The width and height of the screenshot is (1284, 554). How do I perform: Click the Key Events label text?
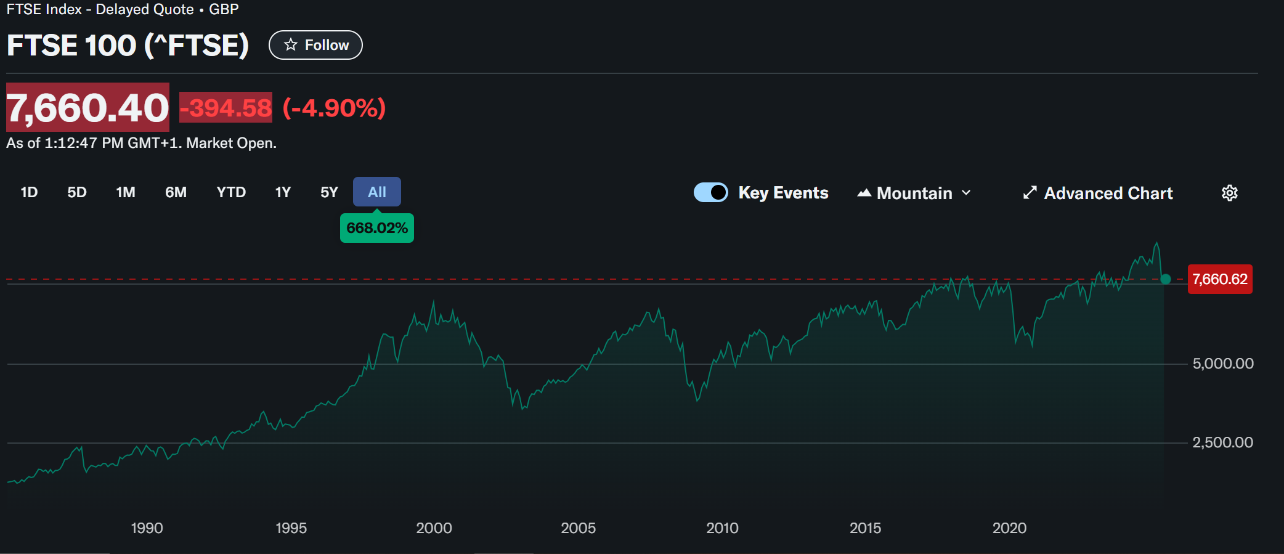pos(783,193)
